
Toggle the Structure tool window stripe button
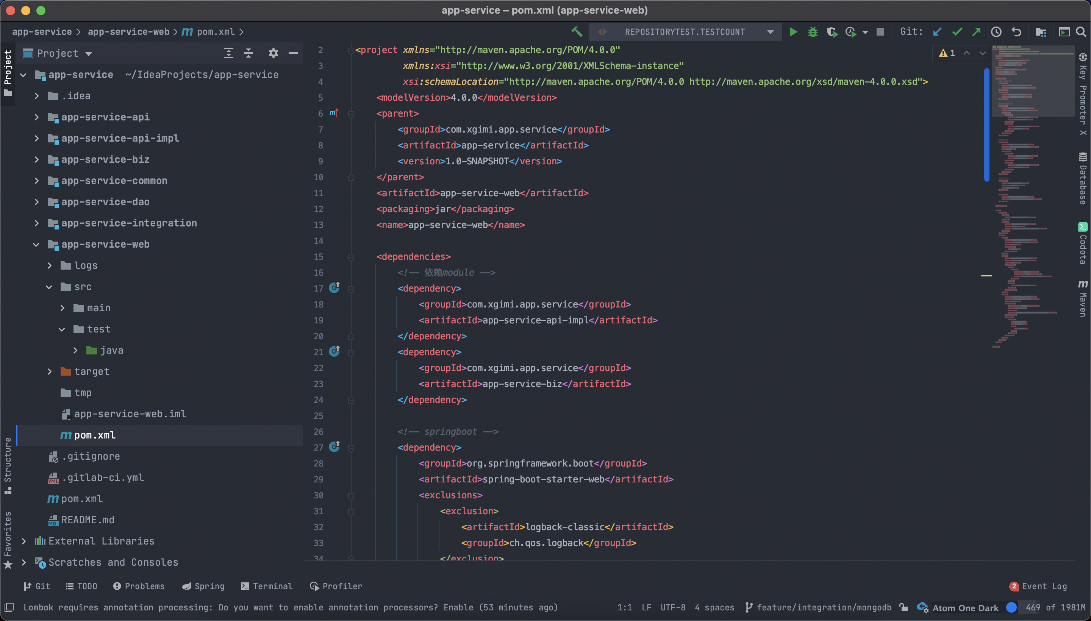click(8, 466)
